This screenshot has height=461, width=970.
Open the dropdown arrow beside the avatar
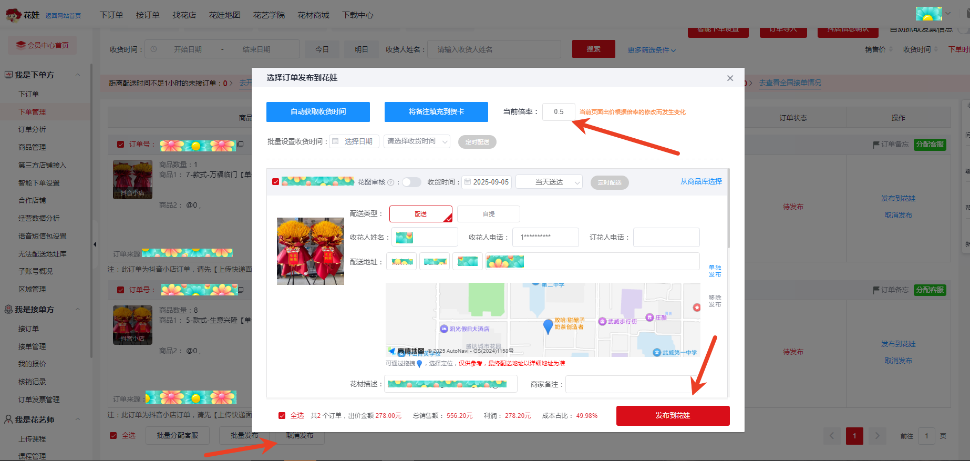(948, 14)
